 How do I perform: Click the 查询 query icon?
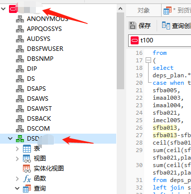click(x=27, y=189)
